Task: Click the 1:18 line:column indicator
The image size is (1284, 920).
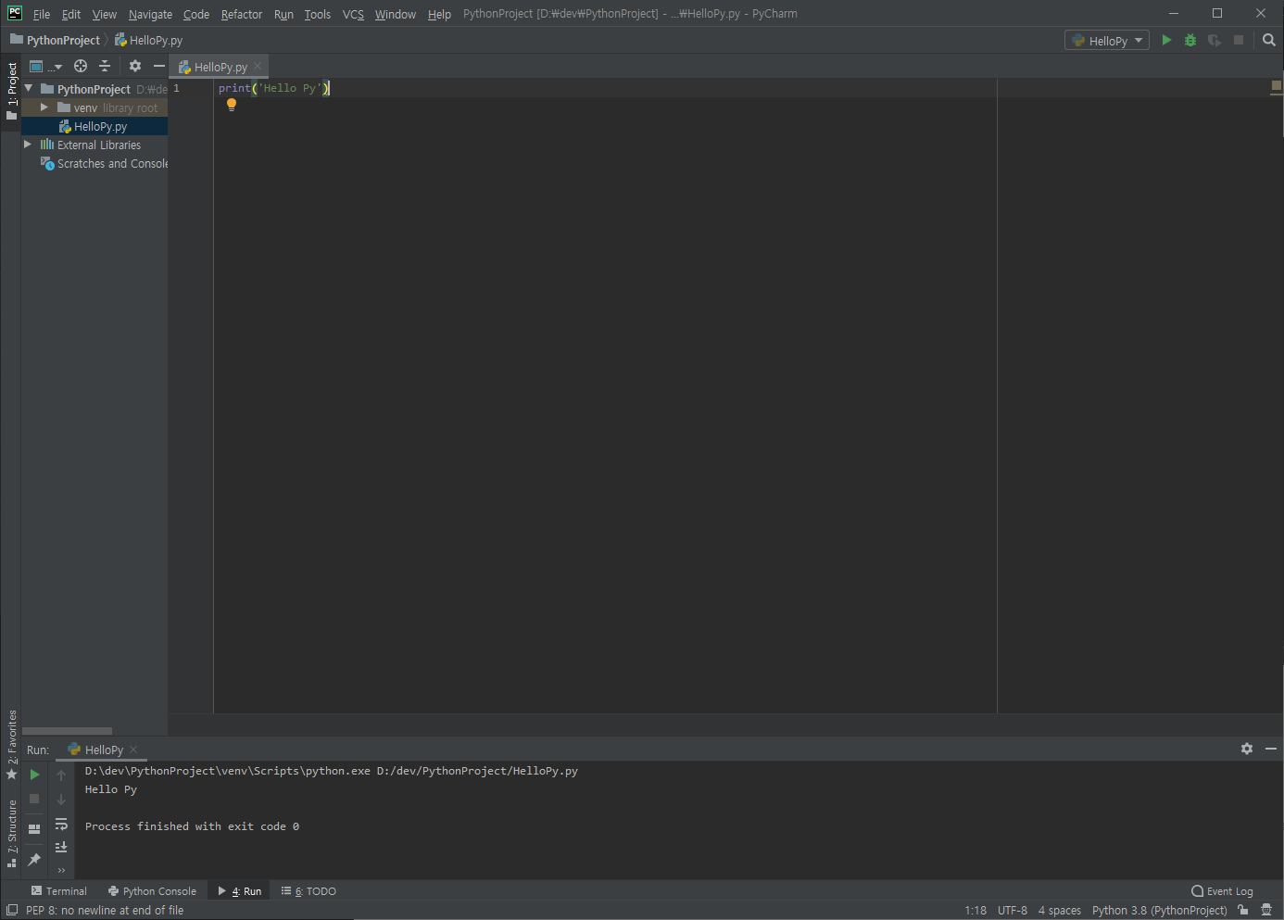Action: coord(976,911)
